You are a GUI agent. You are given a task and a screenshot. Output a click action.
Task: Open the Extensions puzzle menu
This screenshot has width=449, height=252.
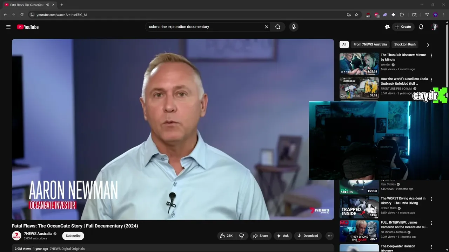coord(402,15)
